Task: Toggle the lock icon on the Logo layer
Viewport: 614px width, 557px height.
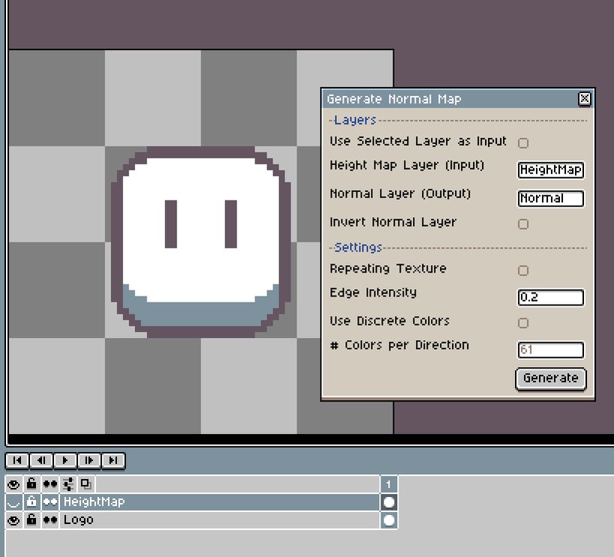Action: 32,519
